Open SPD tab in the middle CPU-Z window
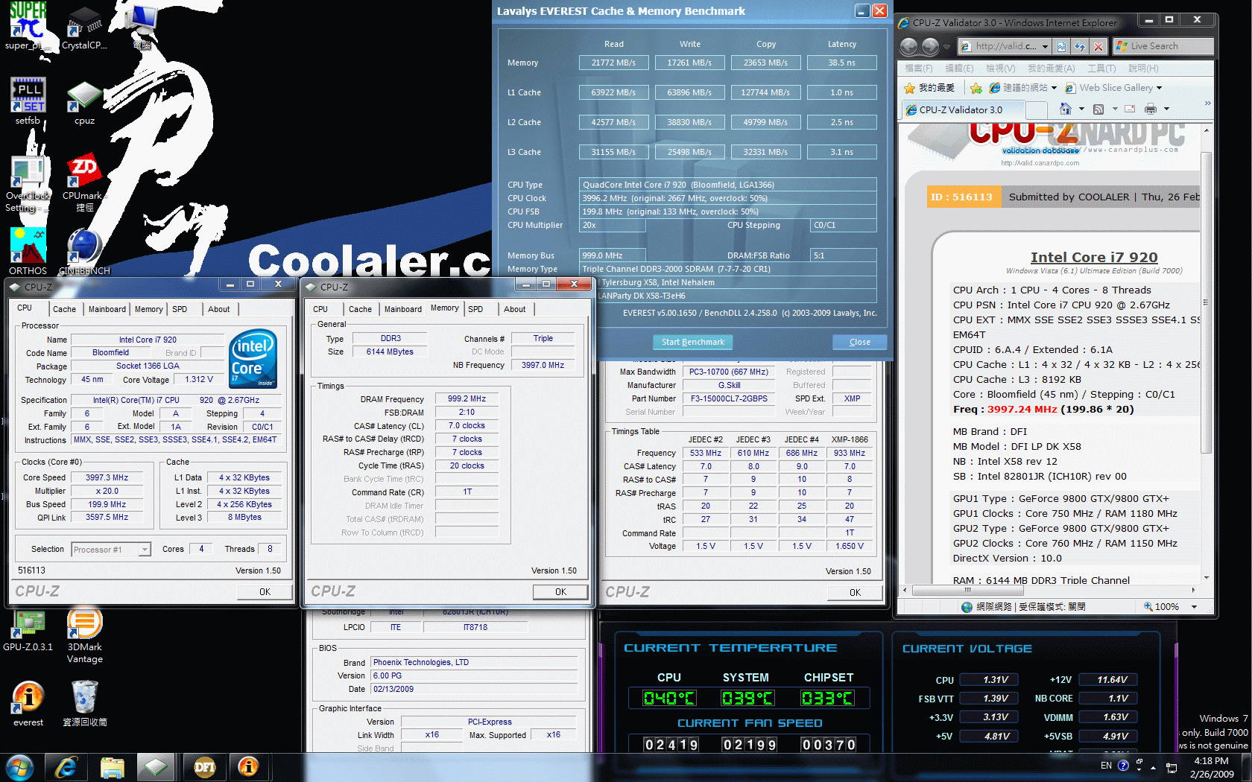This screenshot has height=782, width=1252. click(x=475, y=309)
